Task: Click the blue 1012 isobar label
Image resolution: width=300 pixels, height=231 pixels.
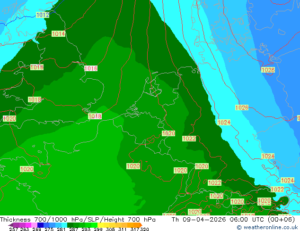Action: [x=43, y=15]
